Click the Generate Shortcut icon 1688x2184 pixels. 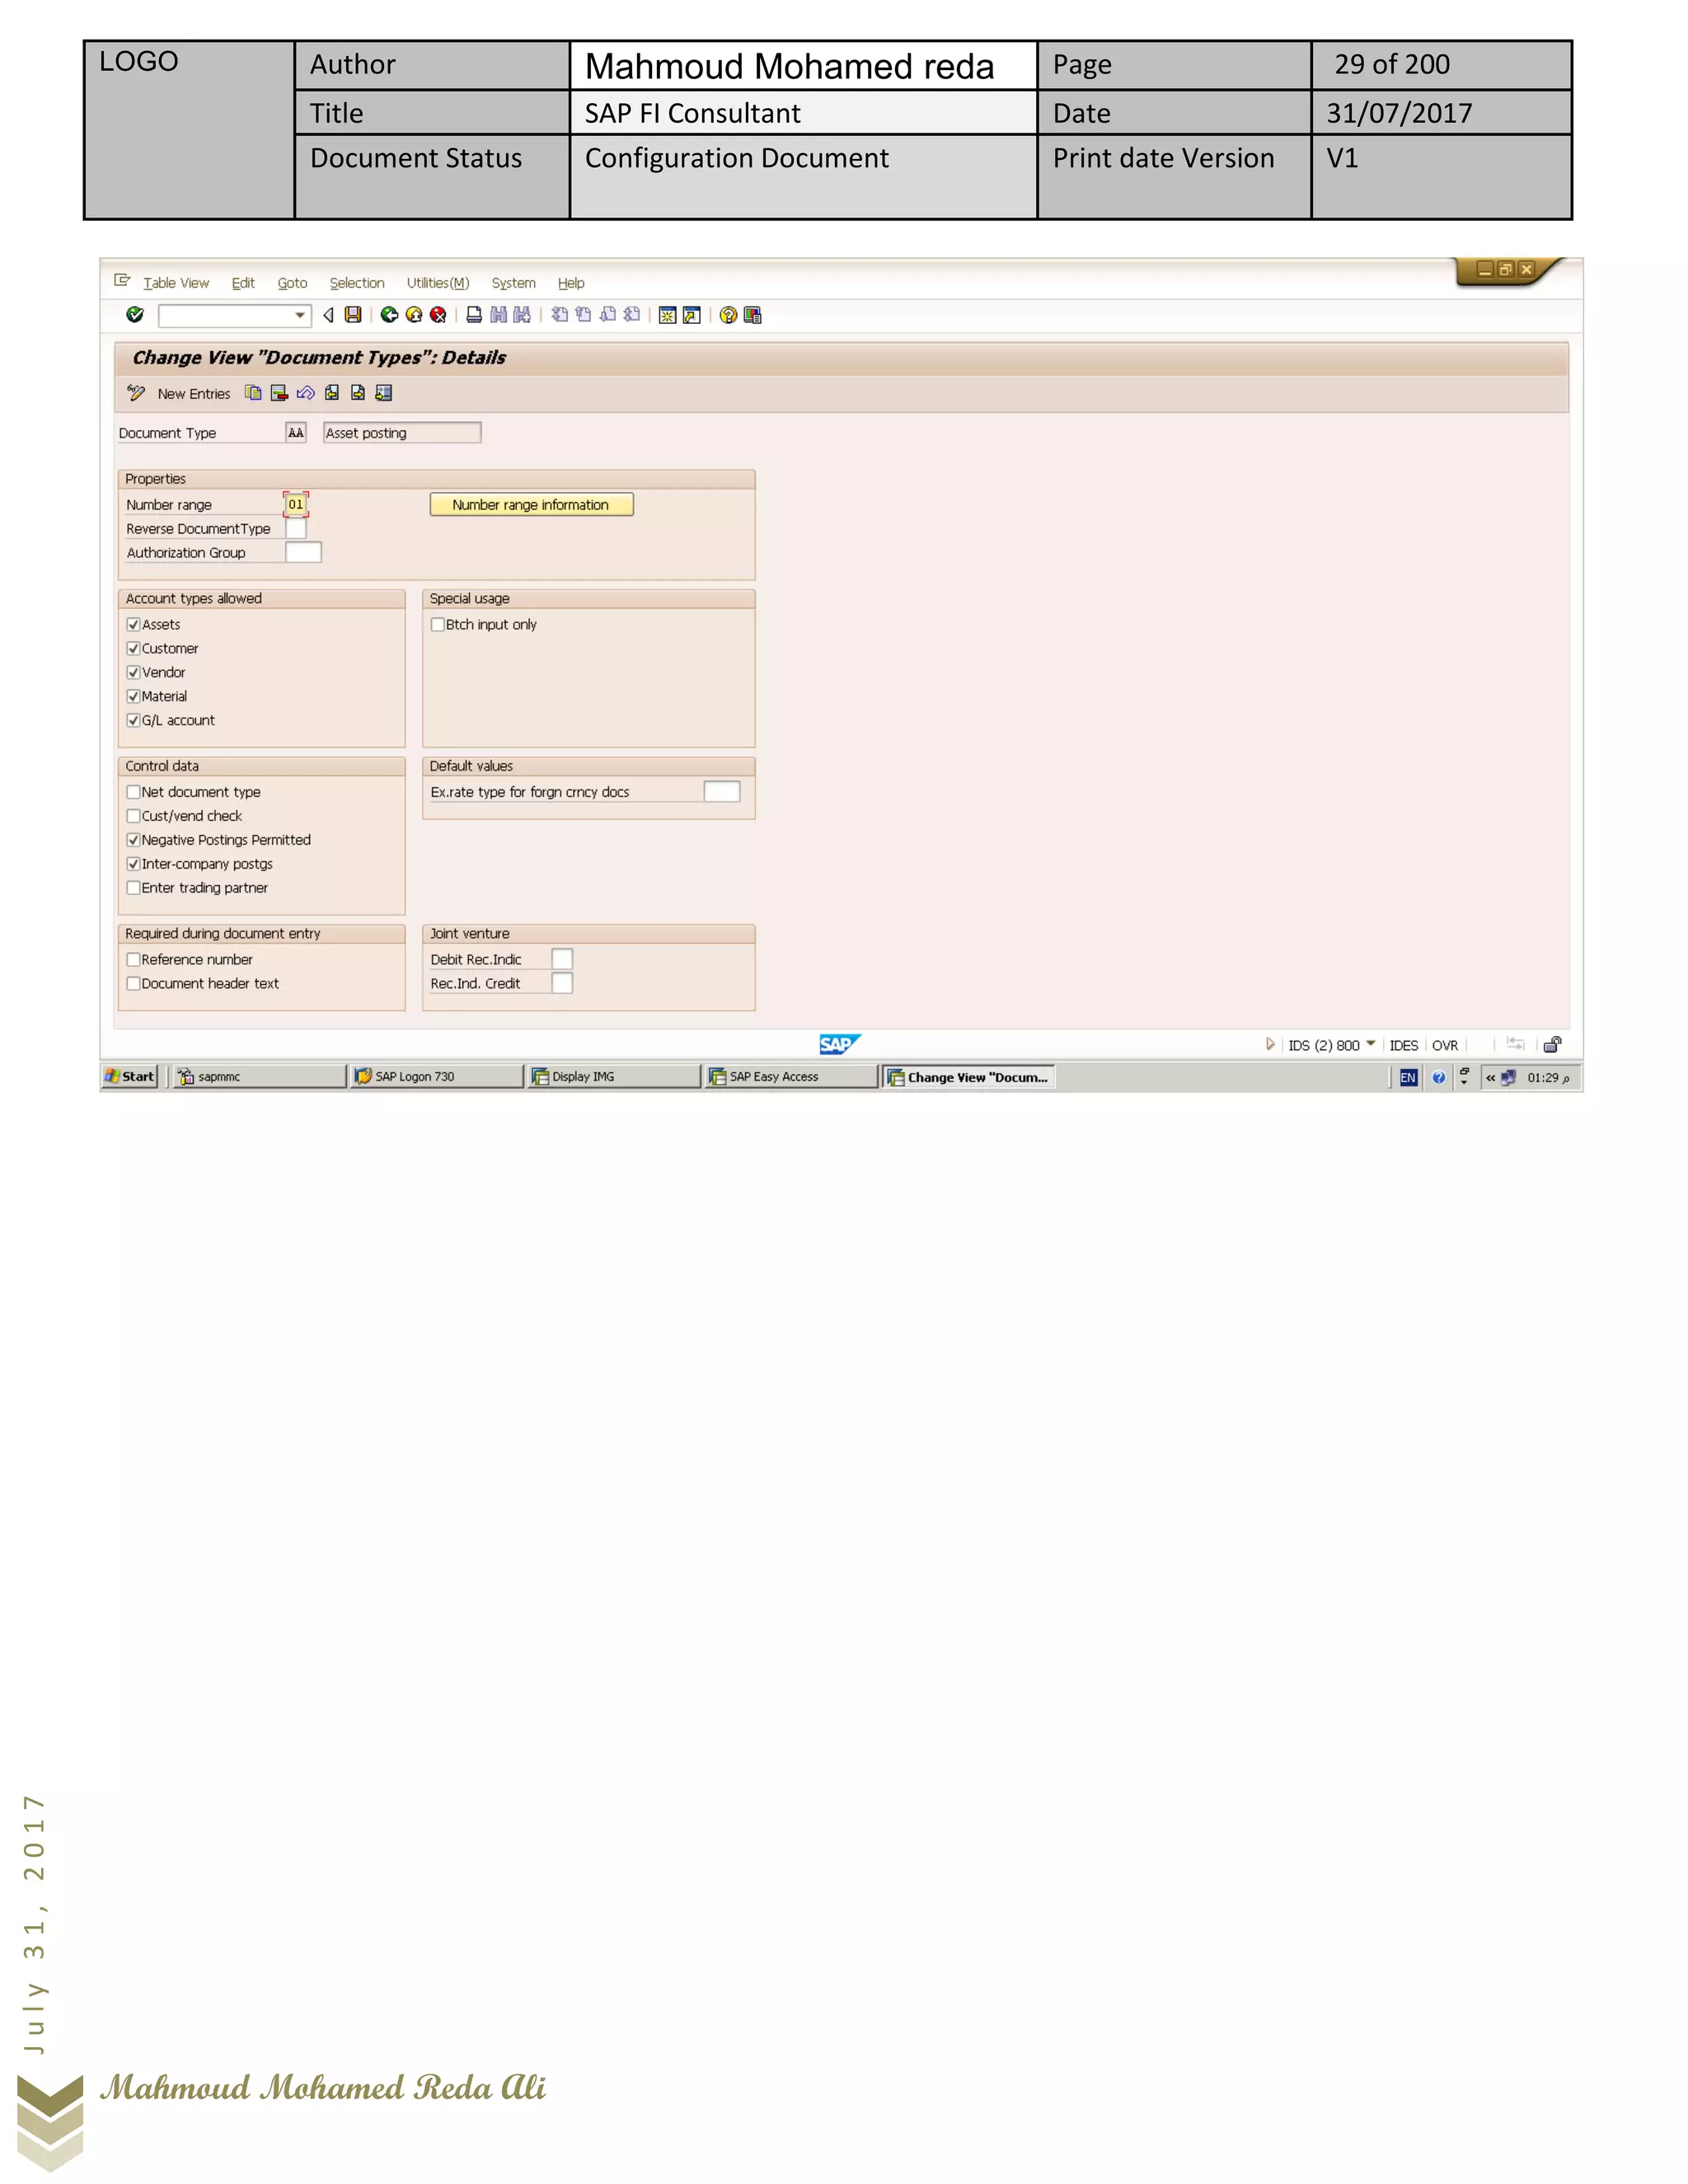(691, 315)
